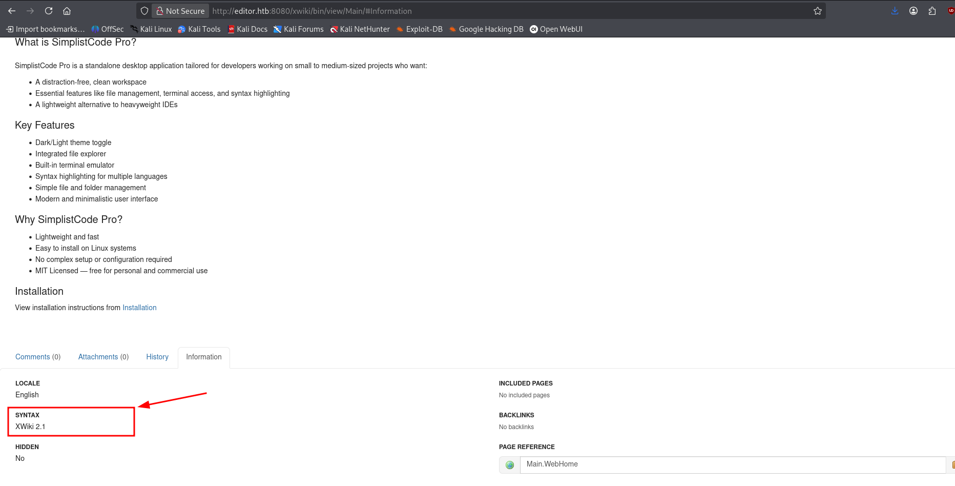Open the Kali NetHunter bookmark
955x486 pixels.
point(360,29)
